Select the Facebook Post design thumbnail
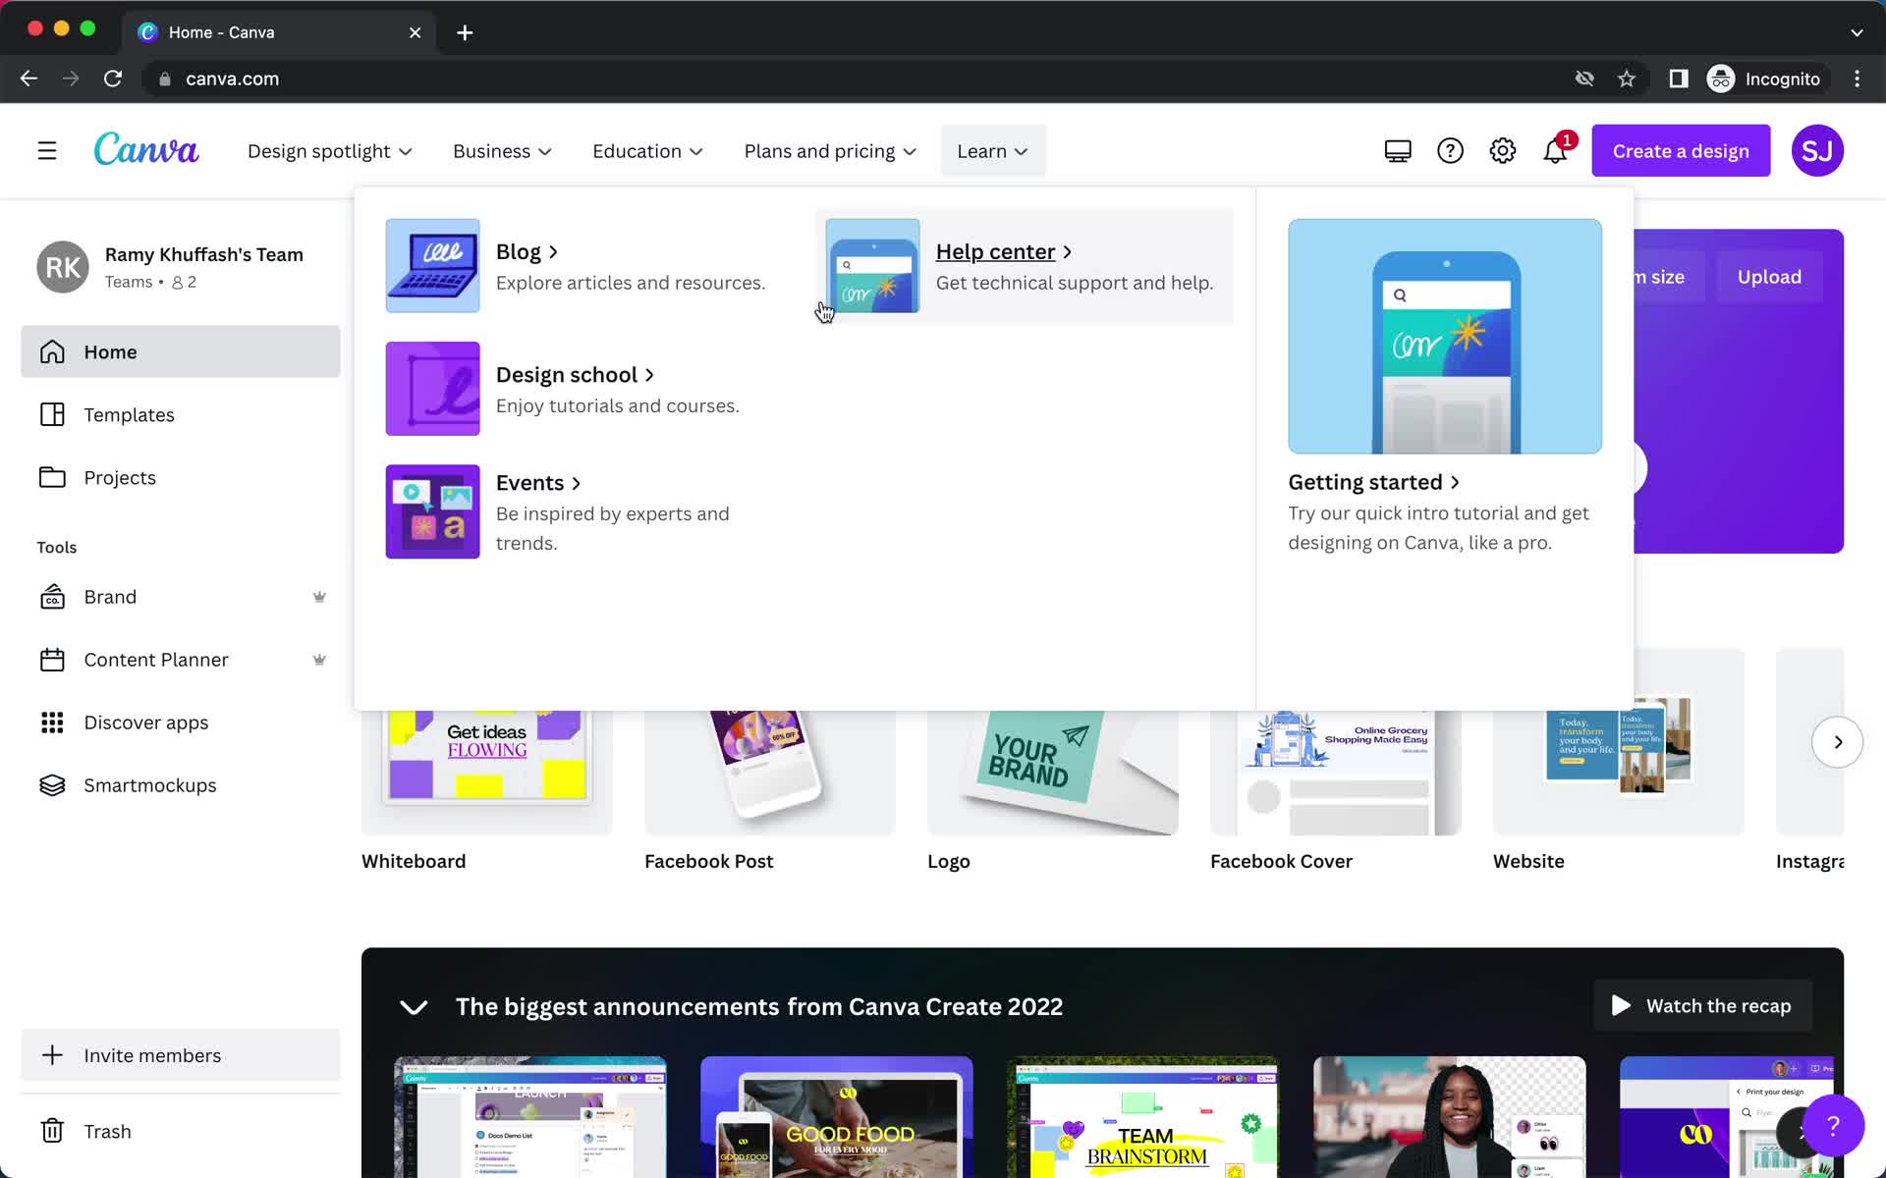Image resolution: width=1886 pixels, height=1178 pixels. (x=770, y=772)
